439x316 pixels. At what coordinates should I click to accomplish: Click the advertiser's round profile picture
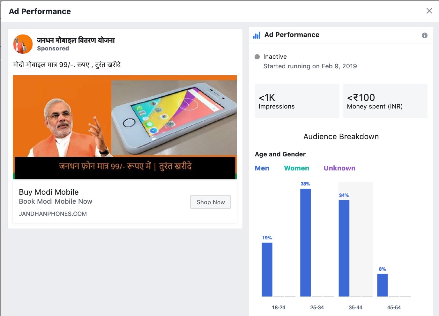[x=23, y=44]
